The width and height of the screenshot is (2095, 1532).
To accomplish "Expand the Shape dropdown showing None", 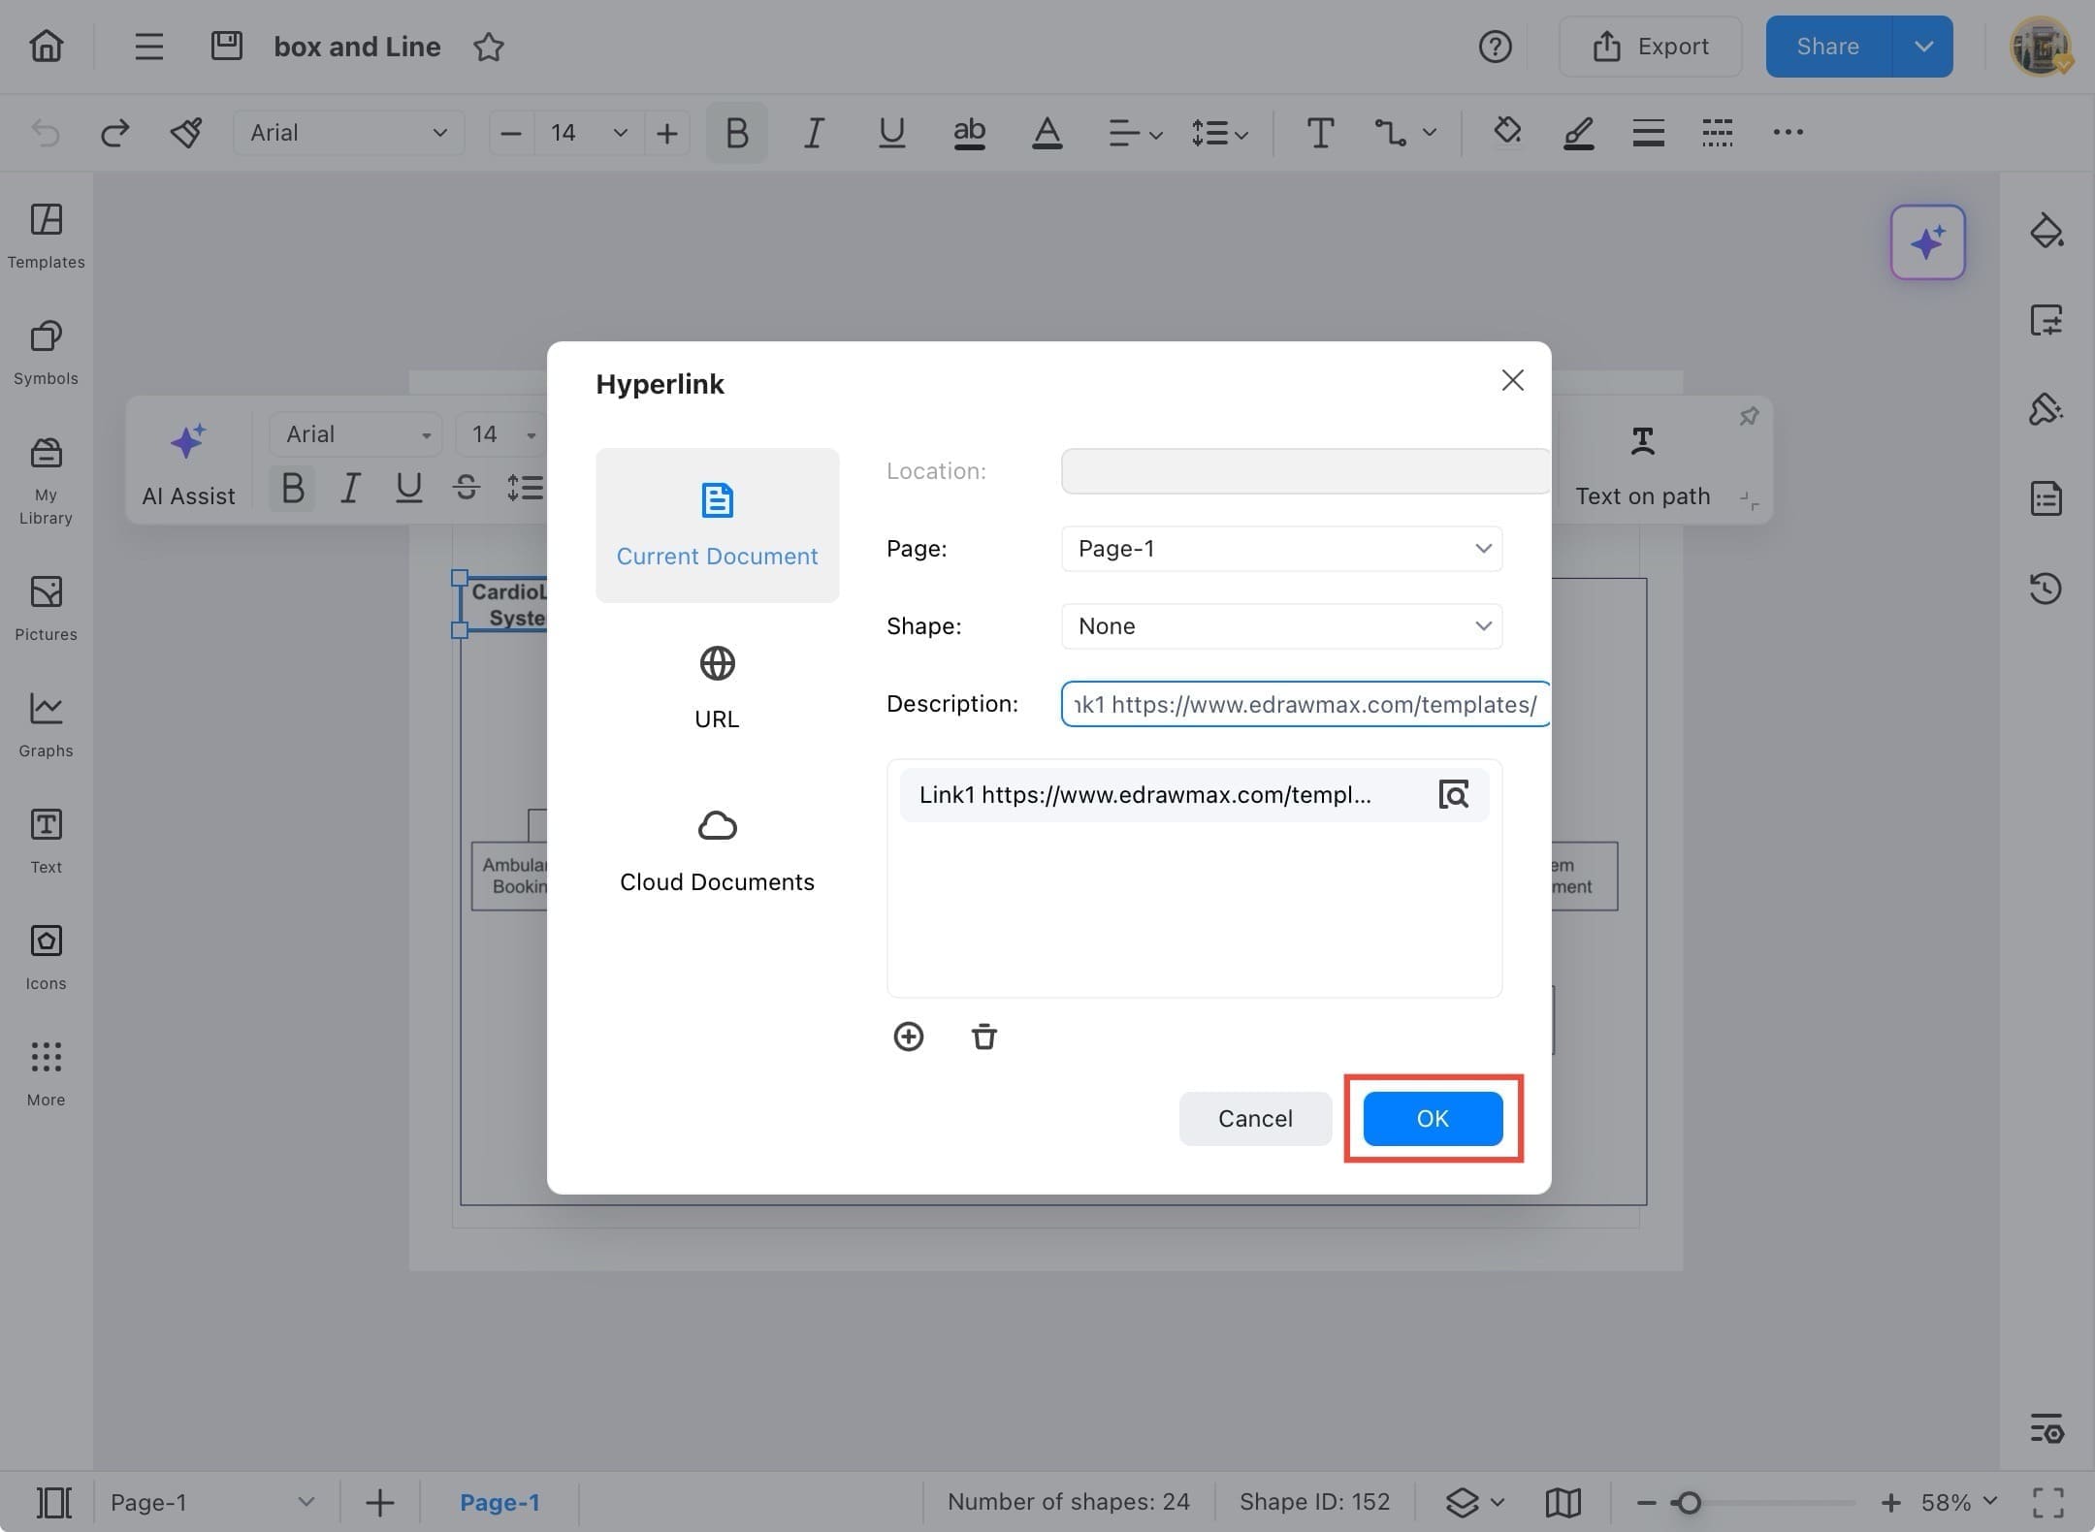I will click(1281, 626).
